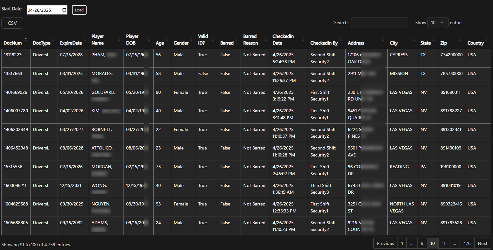Image resolution: width=493 pixels, height=250 pixels.
Task: Export table using CSV button
Action: click(12, 23)
